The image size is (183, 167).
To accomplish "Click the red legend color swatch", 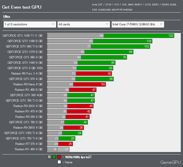I will (59, 157).
